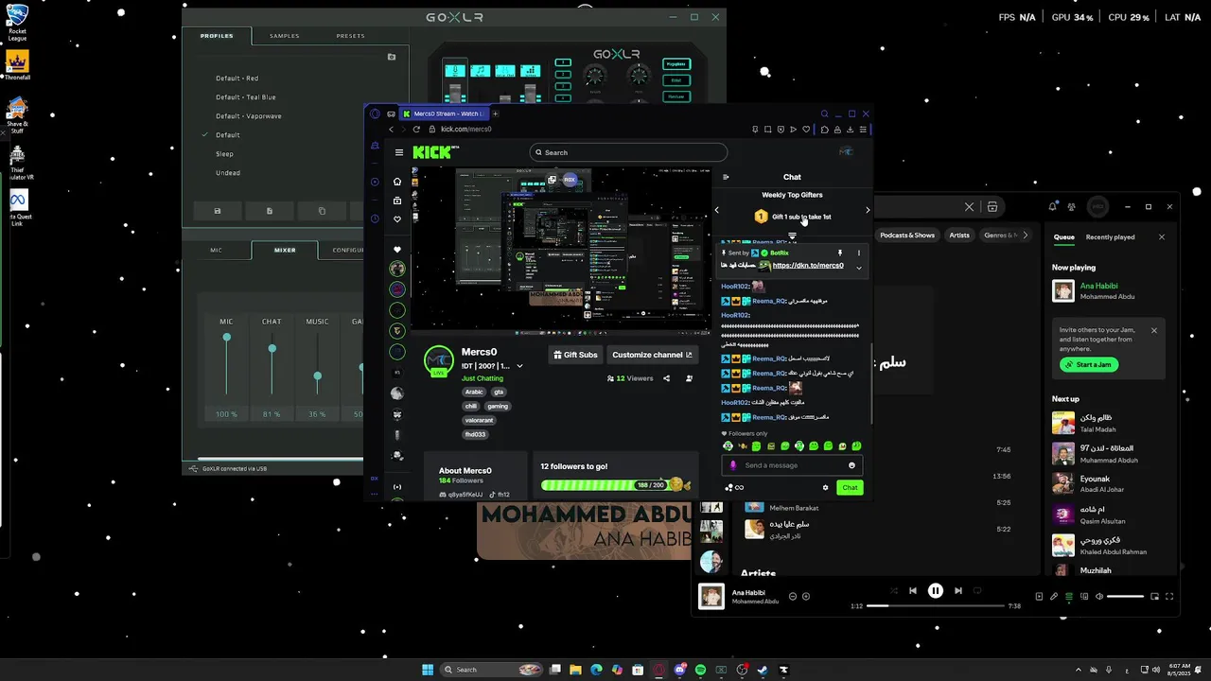Open a new browser tab
1211x681 pixels.
pos(495,113)
